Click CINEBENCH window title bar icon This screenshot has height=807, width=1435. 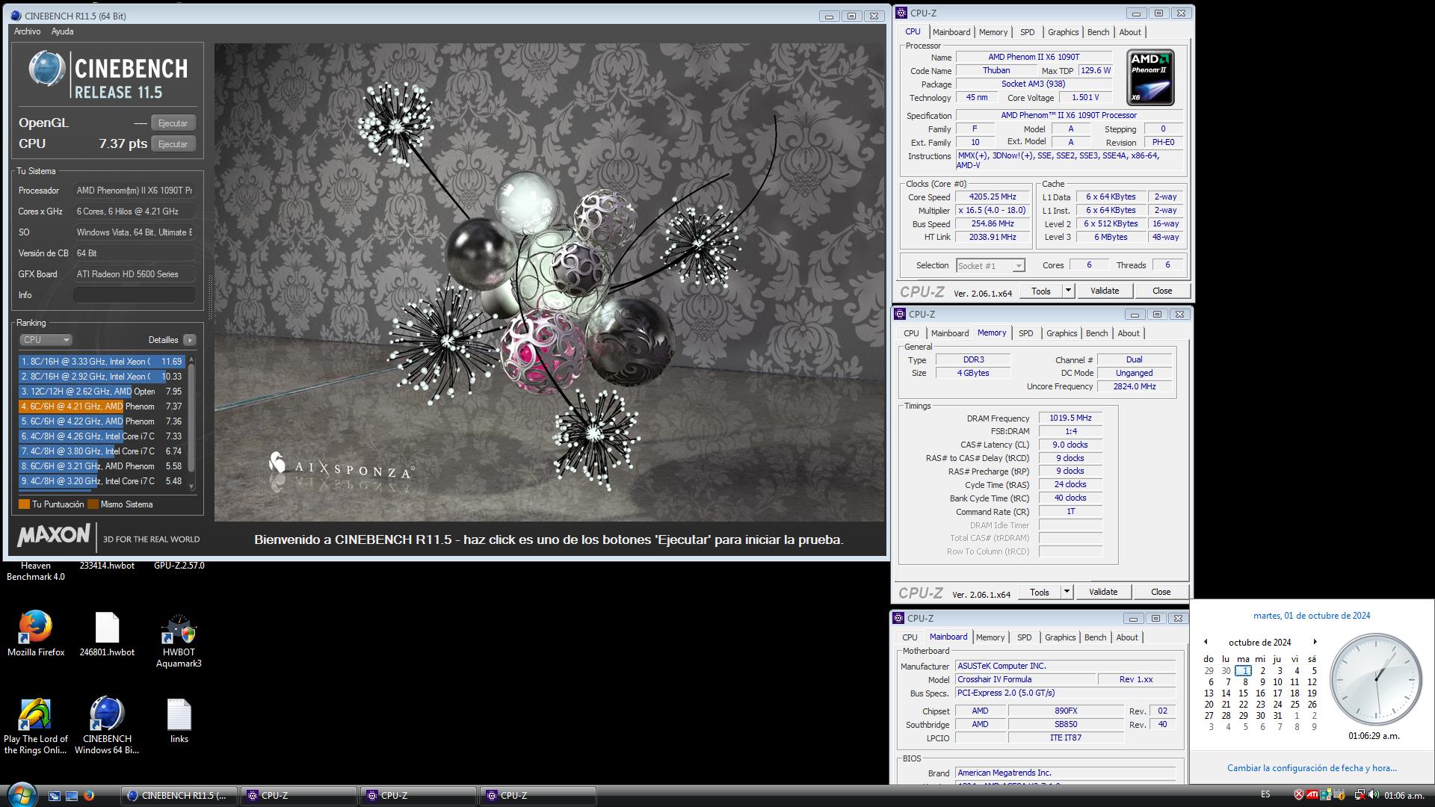click(15, 16)
